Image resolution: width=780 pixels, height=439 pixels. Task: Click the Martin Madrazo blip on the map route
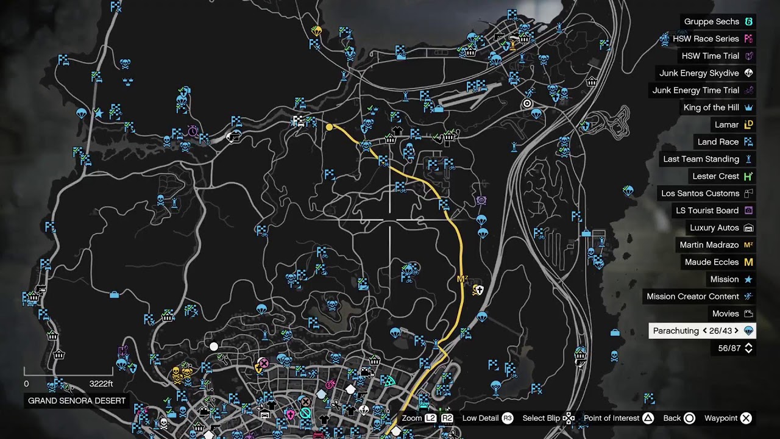[x=463, y=279]
